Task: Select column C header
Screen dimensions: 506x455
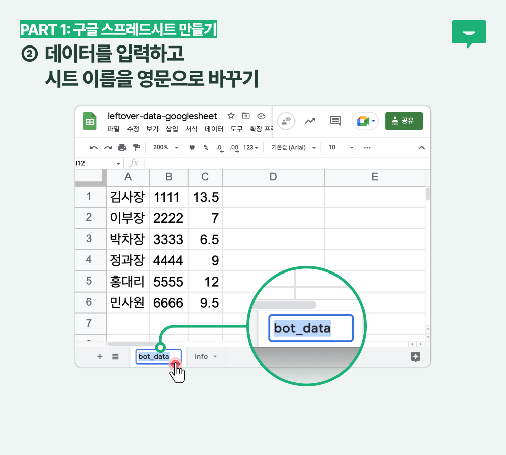Action: [x=205, y=177]
